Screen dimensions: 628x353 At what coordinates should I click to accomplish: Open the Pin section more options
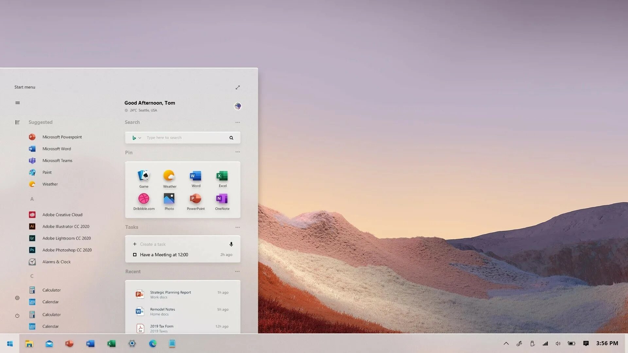click(238, 152)
